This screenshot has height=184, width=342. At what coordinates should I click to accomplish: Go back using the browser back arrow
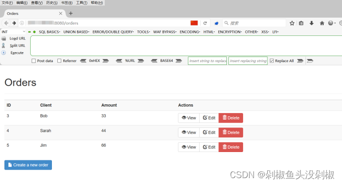coord(6,23)
